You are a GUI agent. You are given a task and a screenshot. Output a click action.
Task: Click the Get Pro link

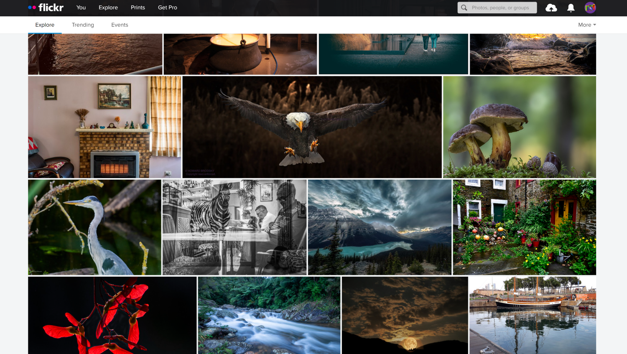point(167,7)
